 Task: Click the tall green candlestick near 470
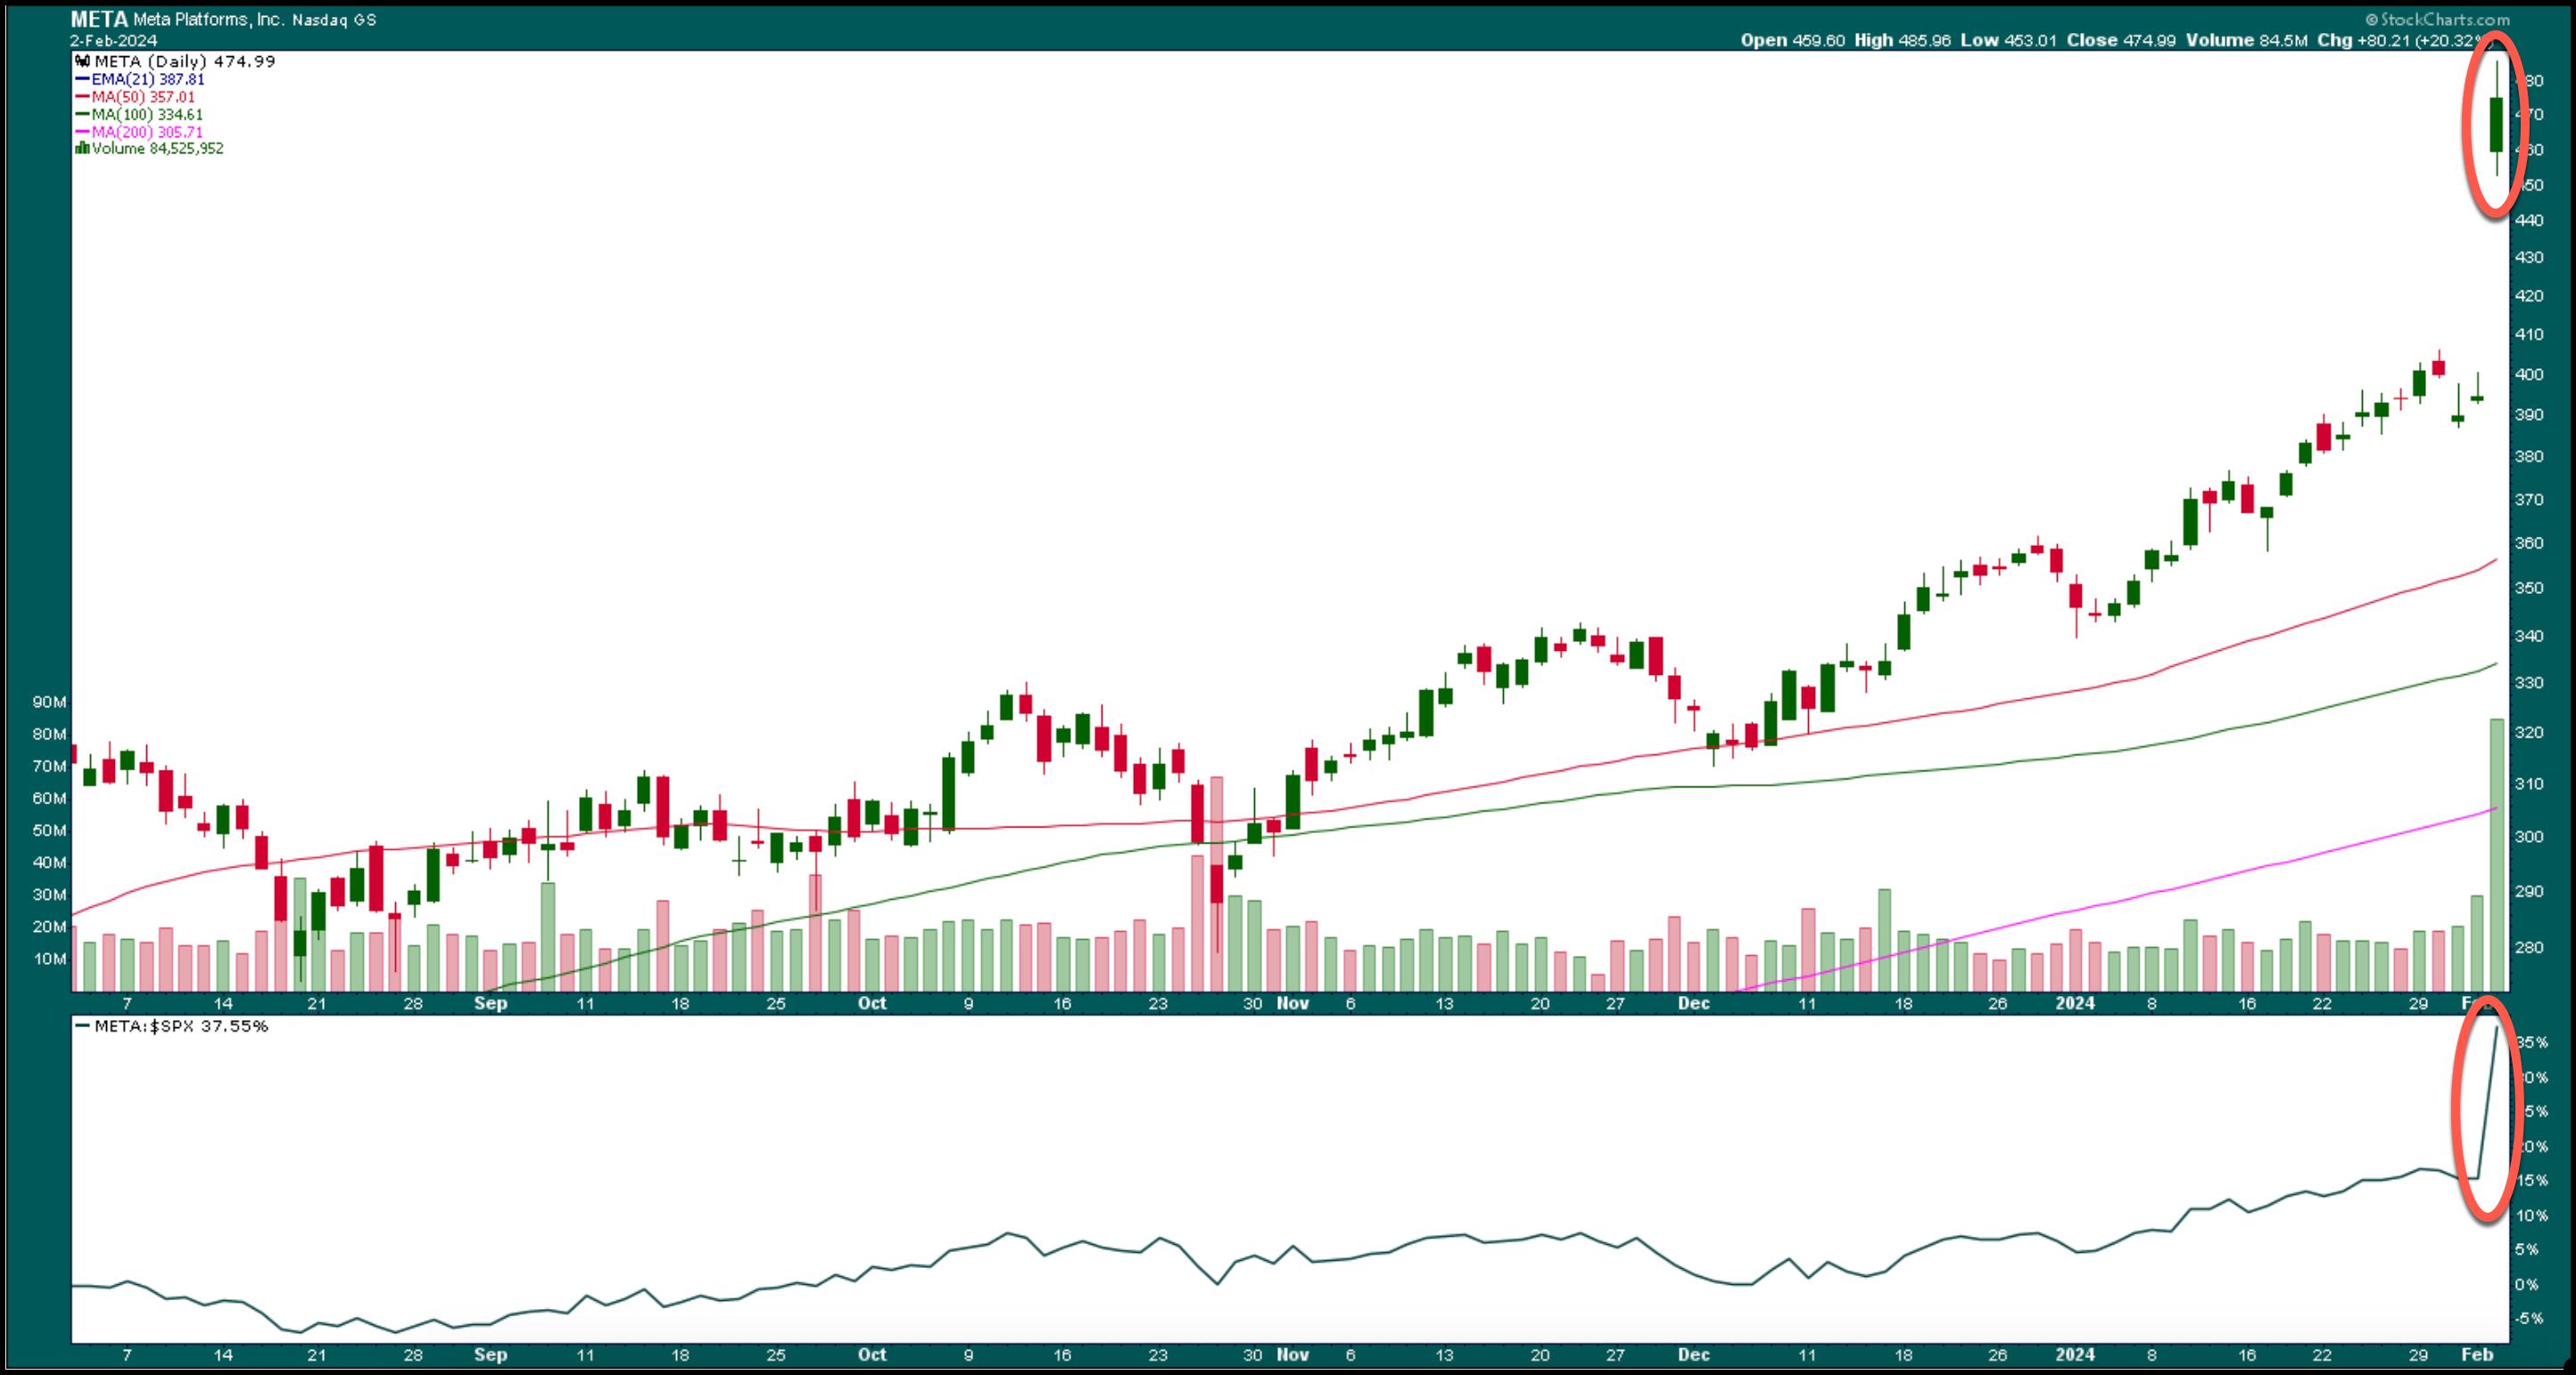[2496, 125]
